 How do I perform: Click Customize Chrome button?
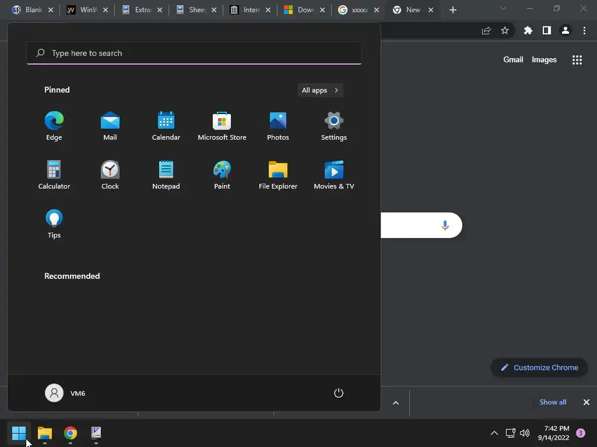click(539, 368)
